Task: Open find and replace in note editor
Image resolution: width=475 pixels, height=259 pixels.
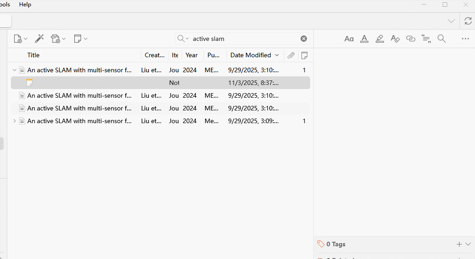Action: tap(442, 39)
